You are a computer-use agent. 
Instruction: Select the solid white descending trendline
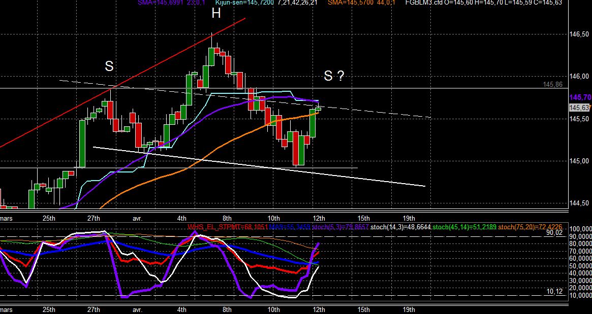(259, 166)
